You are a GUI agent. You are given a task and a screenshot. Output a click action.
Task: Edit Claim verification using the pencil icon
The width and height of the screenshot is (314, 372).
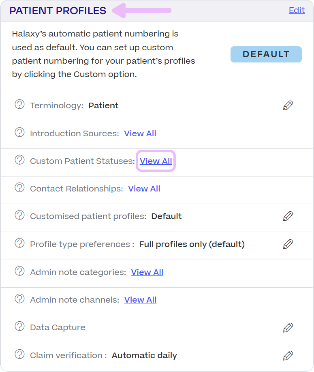288,355
